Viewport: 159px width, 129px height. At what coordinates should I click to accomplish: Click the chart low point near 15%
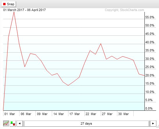tap(68, 85)
